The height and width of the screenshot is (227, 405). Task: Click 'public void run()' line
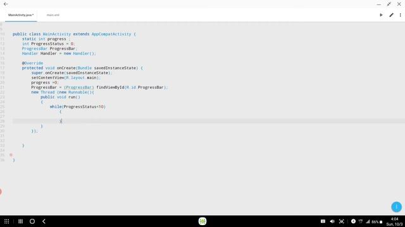[60, 97]
